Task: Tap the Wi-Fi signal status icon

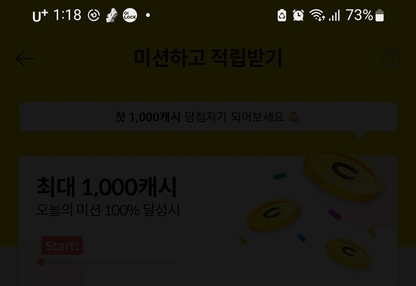Action: point(317,15)
